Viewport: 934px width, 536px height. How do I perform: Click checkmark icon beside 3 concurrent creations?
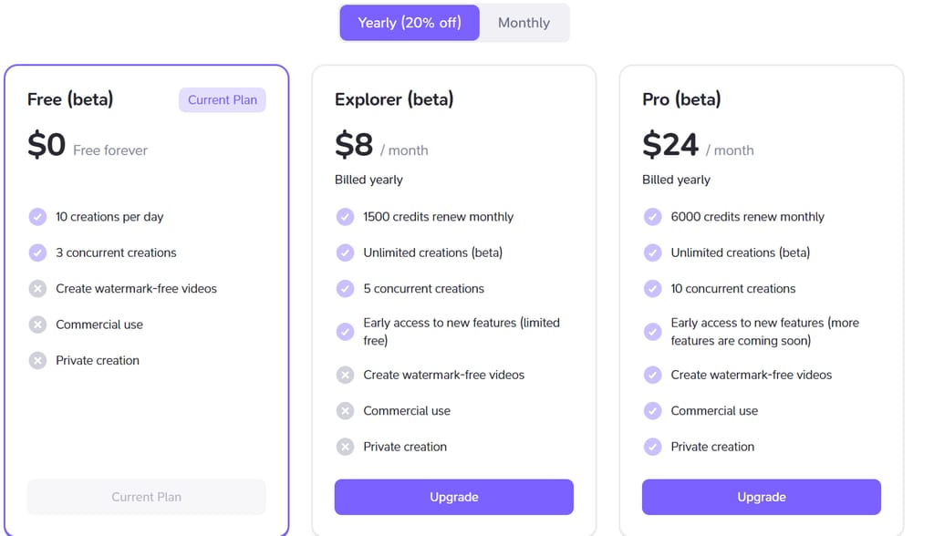(x=37, y=253)
